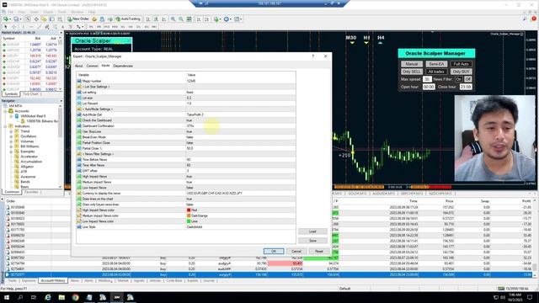Expand the Trend indicators folder
539x303 pixels.
11,131
